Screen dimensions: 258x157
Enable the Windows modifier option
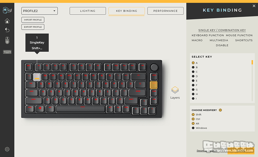click(193, 128)
